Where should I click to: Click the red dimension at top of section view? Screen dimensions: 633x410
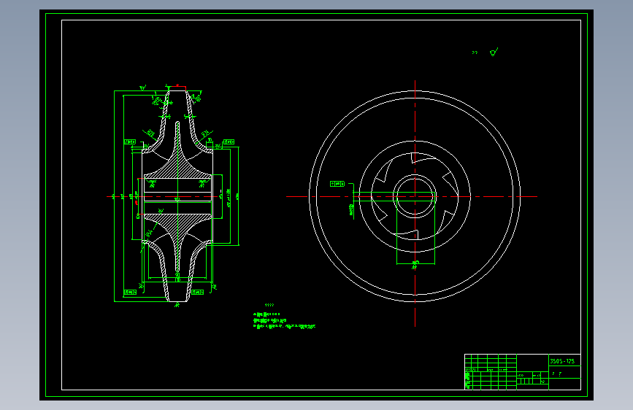(x=177, y=86)
